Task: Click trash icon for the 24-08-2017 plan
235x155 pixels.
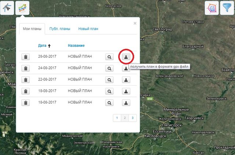Action: click(x=25, y=68)
